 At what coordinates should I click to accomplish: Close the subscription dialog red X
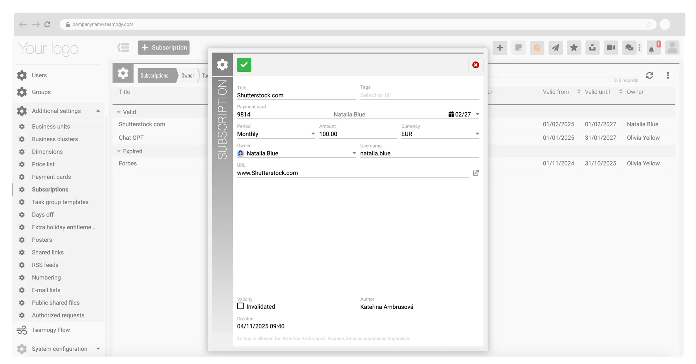[x=476, y=65]
